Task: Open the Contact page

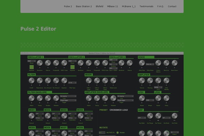Action: pos(172,6)
